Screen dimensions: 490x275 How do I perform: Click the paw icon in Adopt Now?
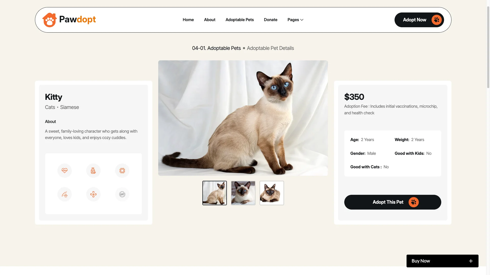click(437, 20)
